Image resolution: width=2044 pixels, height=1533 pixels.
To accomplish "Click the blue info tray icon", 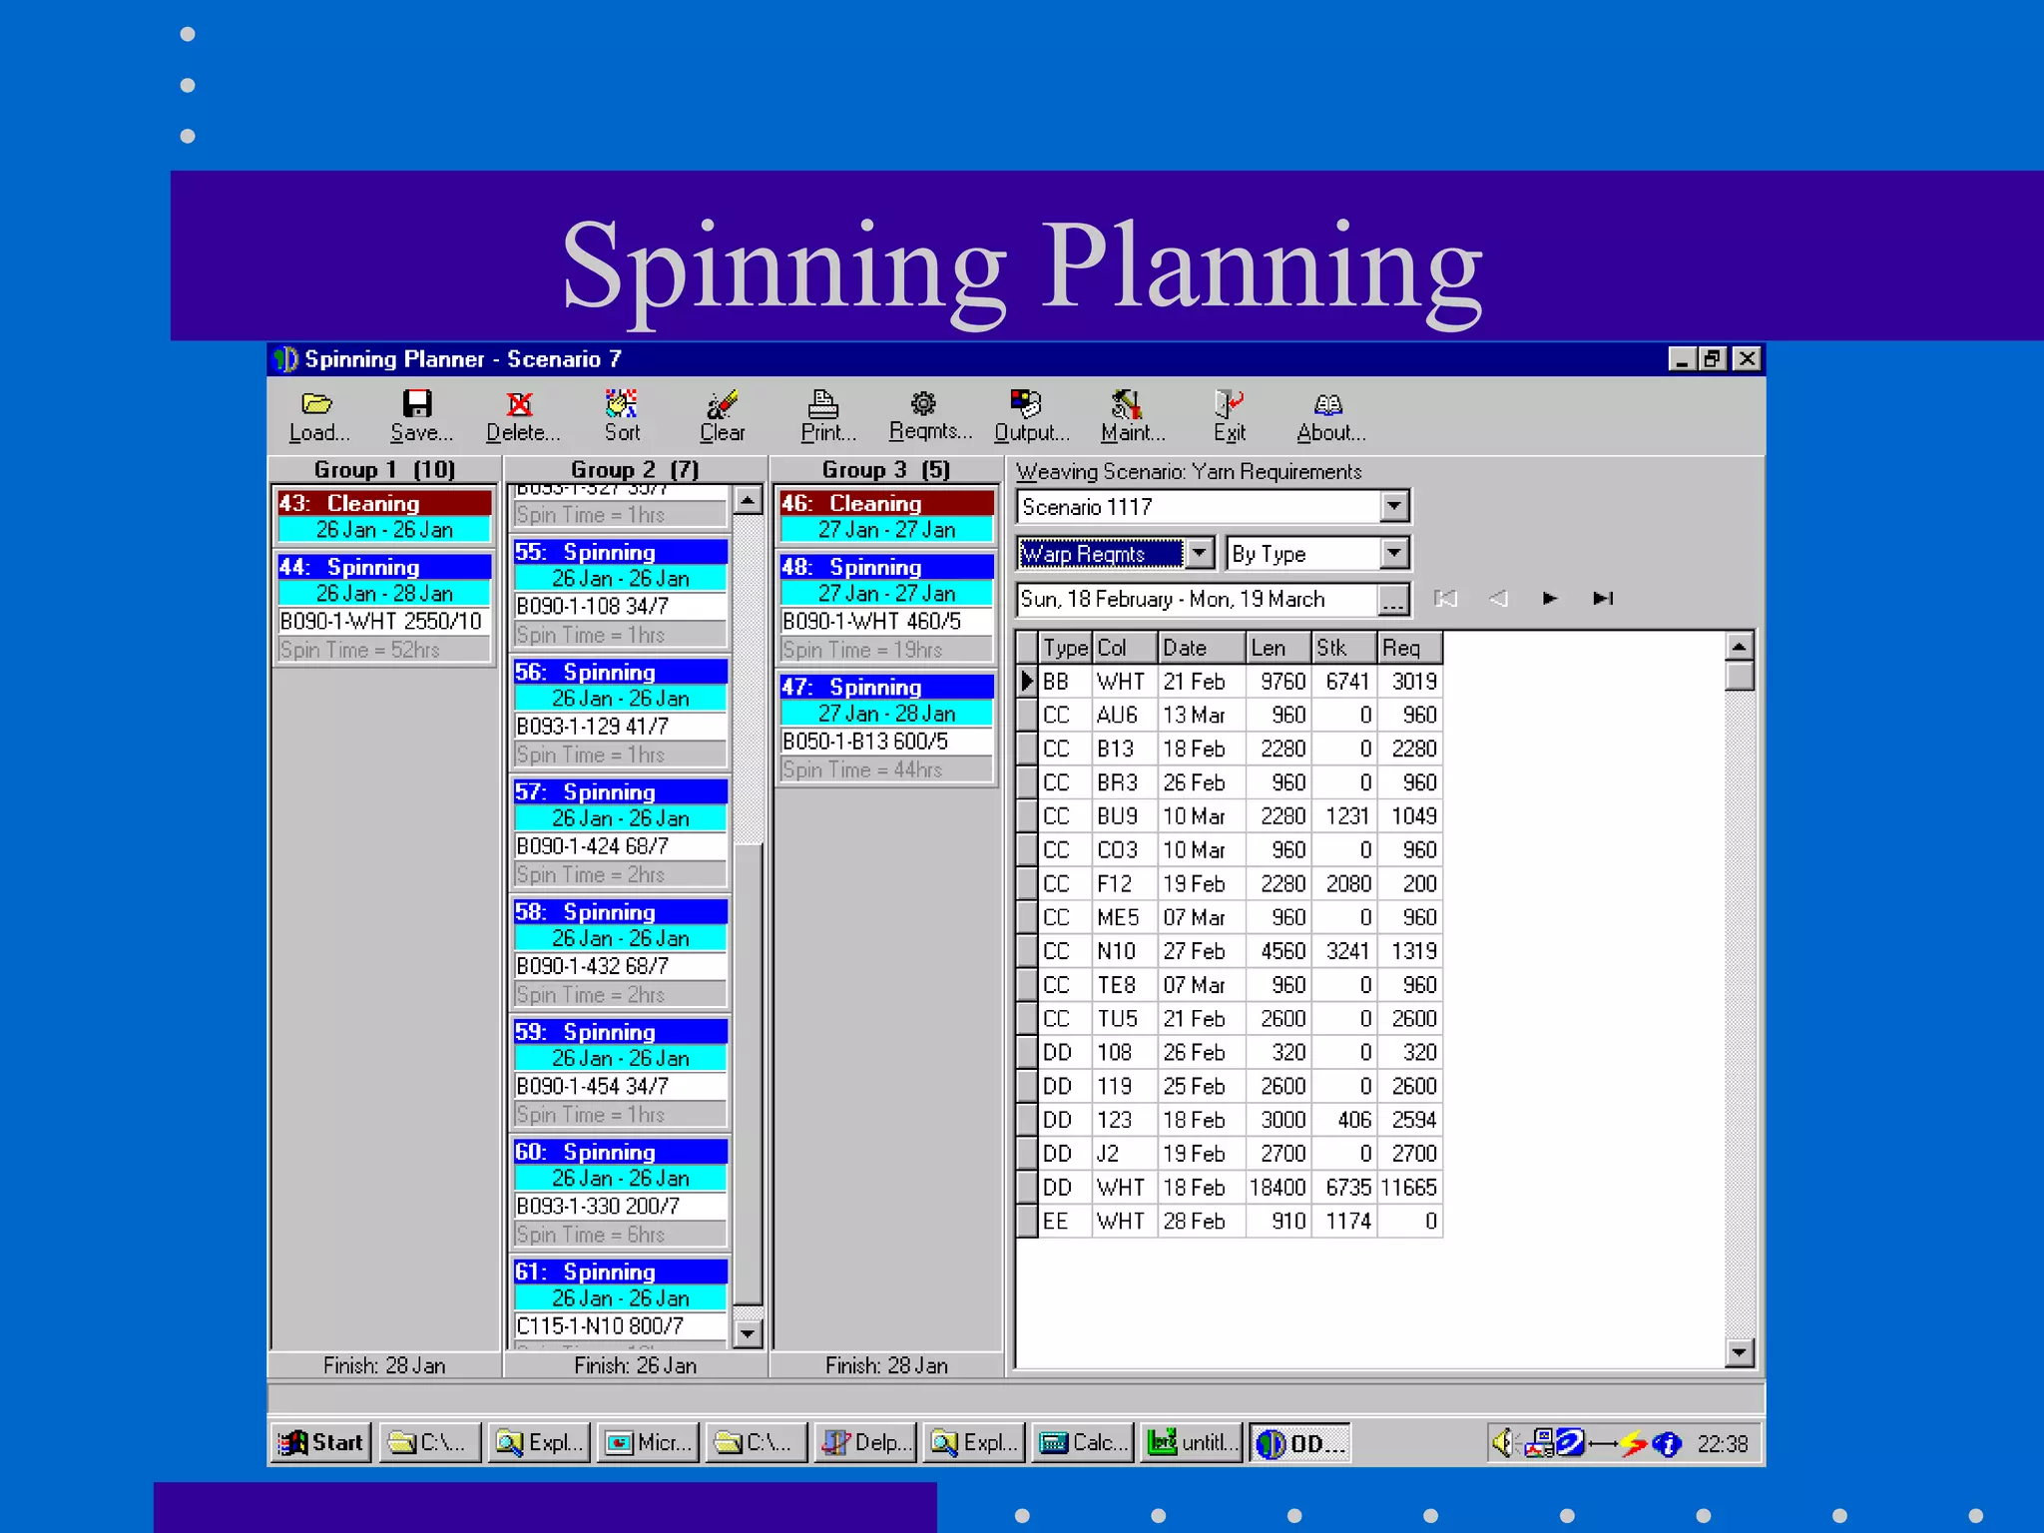I will [x=1666, y=1444].
